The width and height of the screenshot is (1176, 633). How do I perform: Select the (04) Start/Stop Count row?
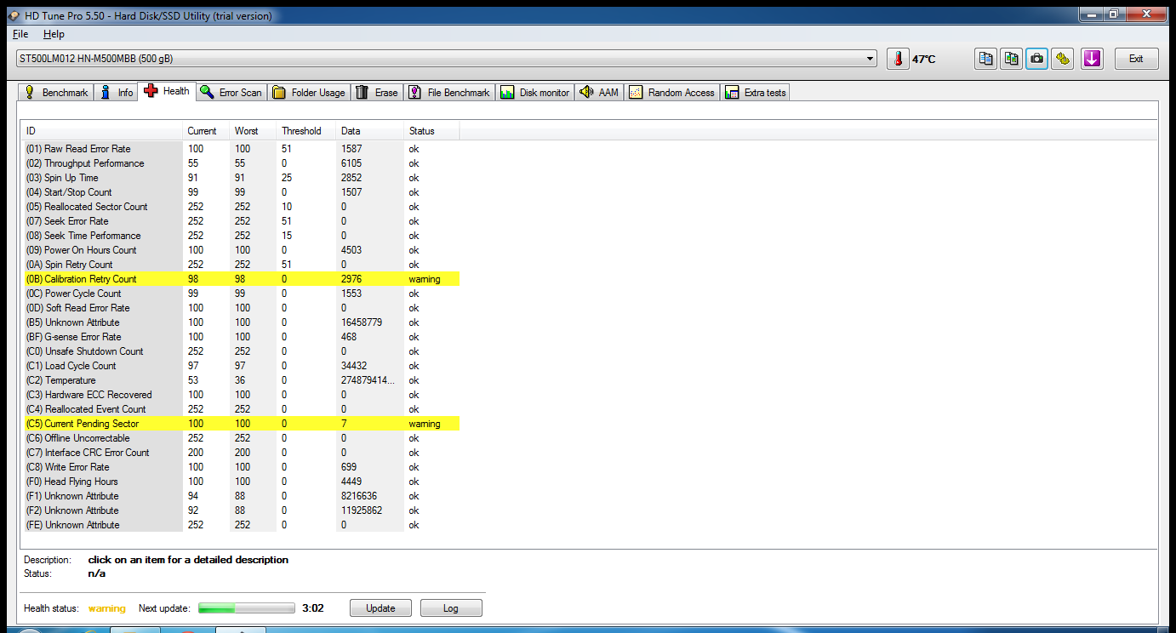coord(241,192)
